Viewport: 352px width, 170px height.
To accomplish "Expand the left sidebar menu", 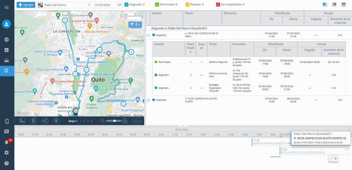I will [x=6, y=7].
